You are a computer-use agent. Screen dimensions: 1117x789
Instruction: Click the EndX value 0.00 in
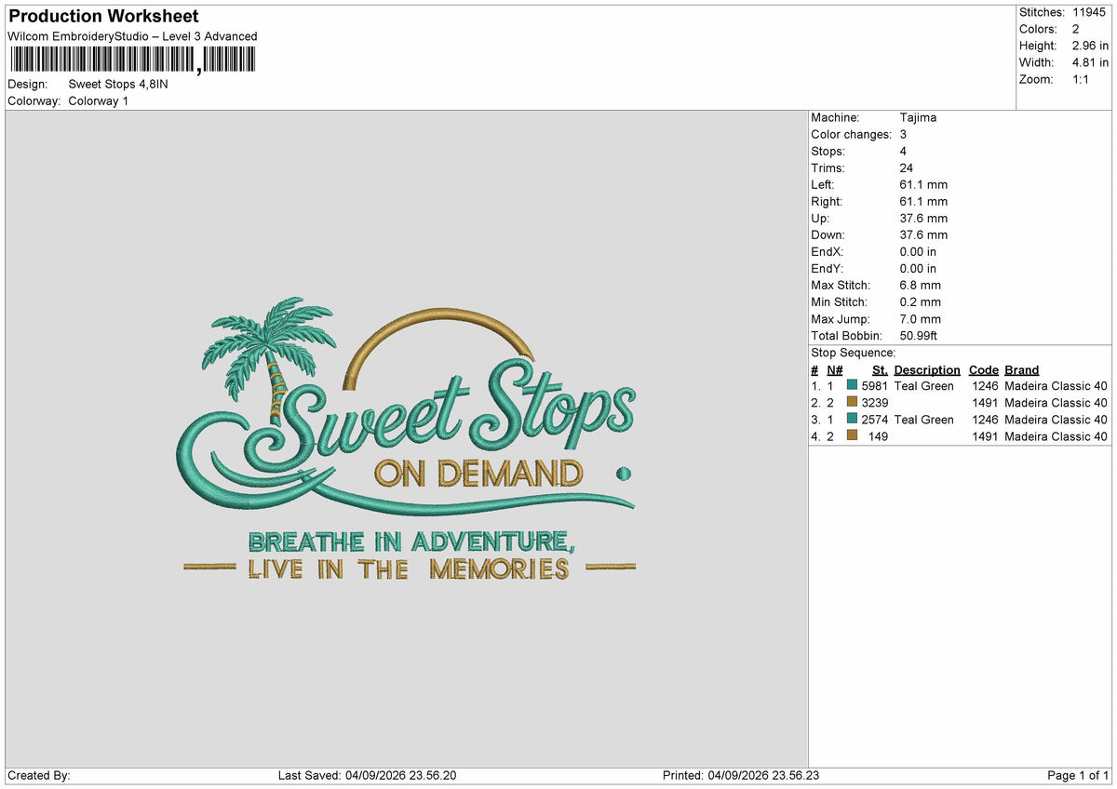919,251
